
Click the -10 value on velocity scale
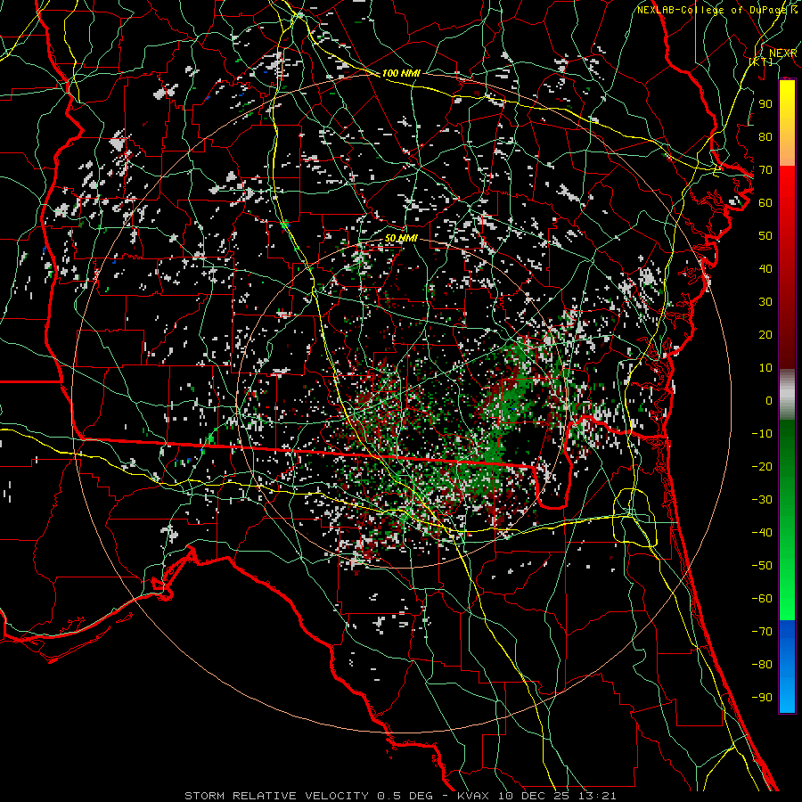click(762, 434)
